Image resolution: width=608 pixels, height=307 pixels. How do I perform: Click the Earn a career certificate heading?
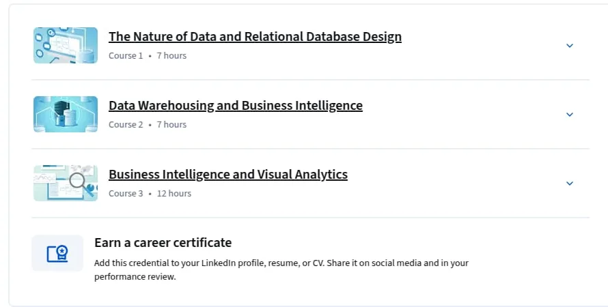click(x=163, y=243)
